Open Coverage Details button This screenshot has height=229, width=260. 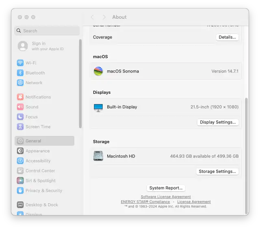[227, 37]
